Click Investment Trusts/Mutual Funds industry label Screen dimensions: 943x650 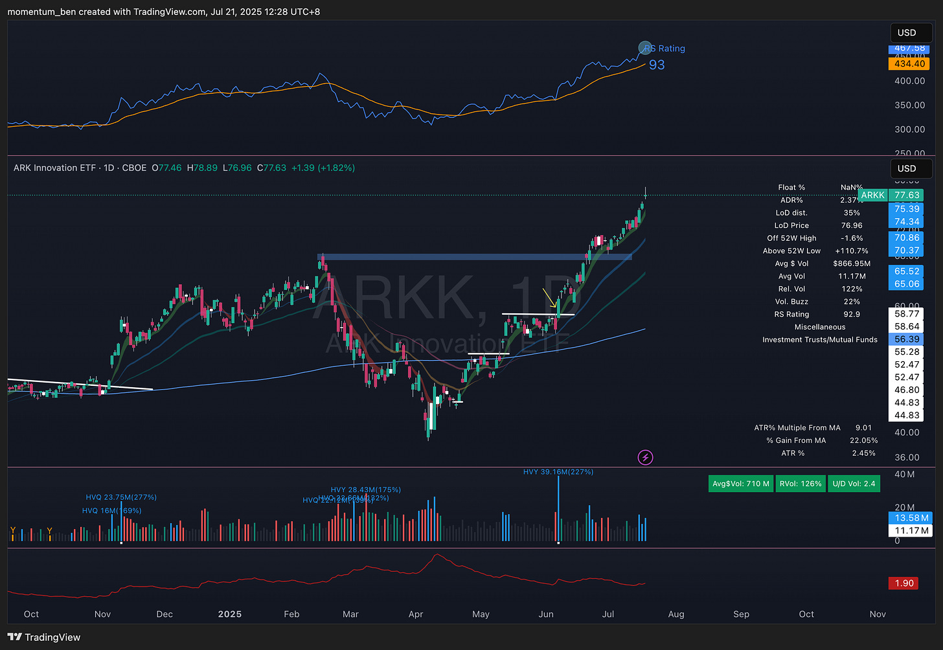[x=820, y=339]
